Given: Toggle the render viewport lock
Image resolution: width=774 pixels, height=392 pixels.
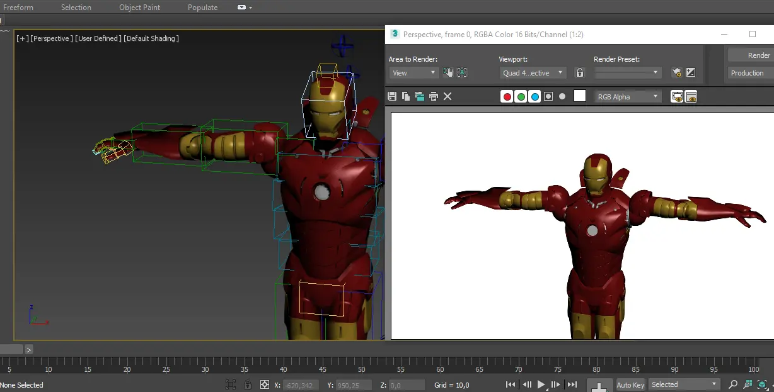Looking at the screenshot, I should pyautogui.click(x=579, y=72).
